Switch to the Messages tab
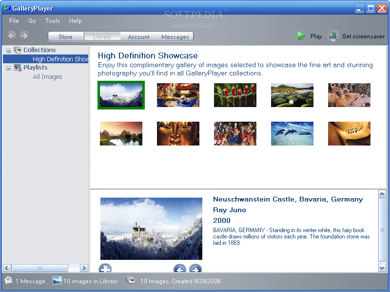Image resolution: width=390 pixels, height=292 pixels. click(175, 36)
